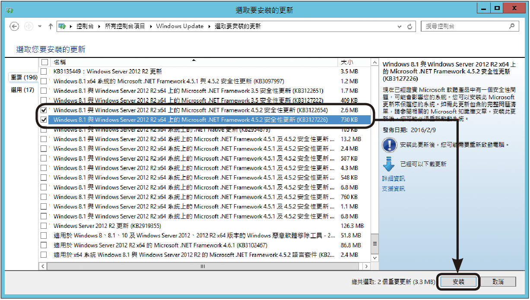Switch to the 重要 (196) tab

[24, 78]
